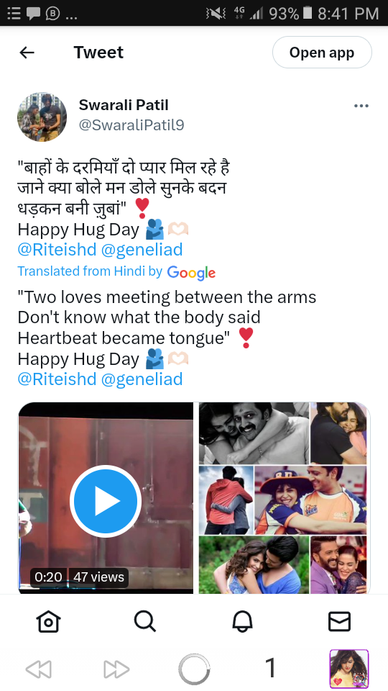This screenshot has width=388, height=691.
Task: Open the Search magnifier tab
Action: (x=145, y=621)
